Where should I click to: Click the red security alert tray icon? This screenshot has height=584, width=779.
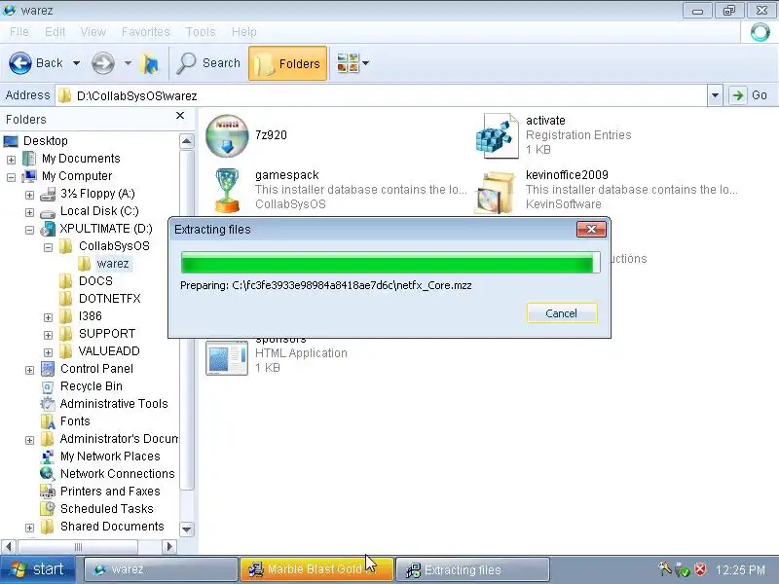[700, 568]
